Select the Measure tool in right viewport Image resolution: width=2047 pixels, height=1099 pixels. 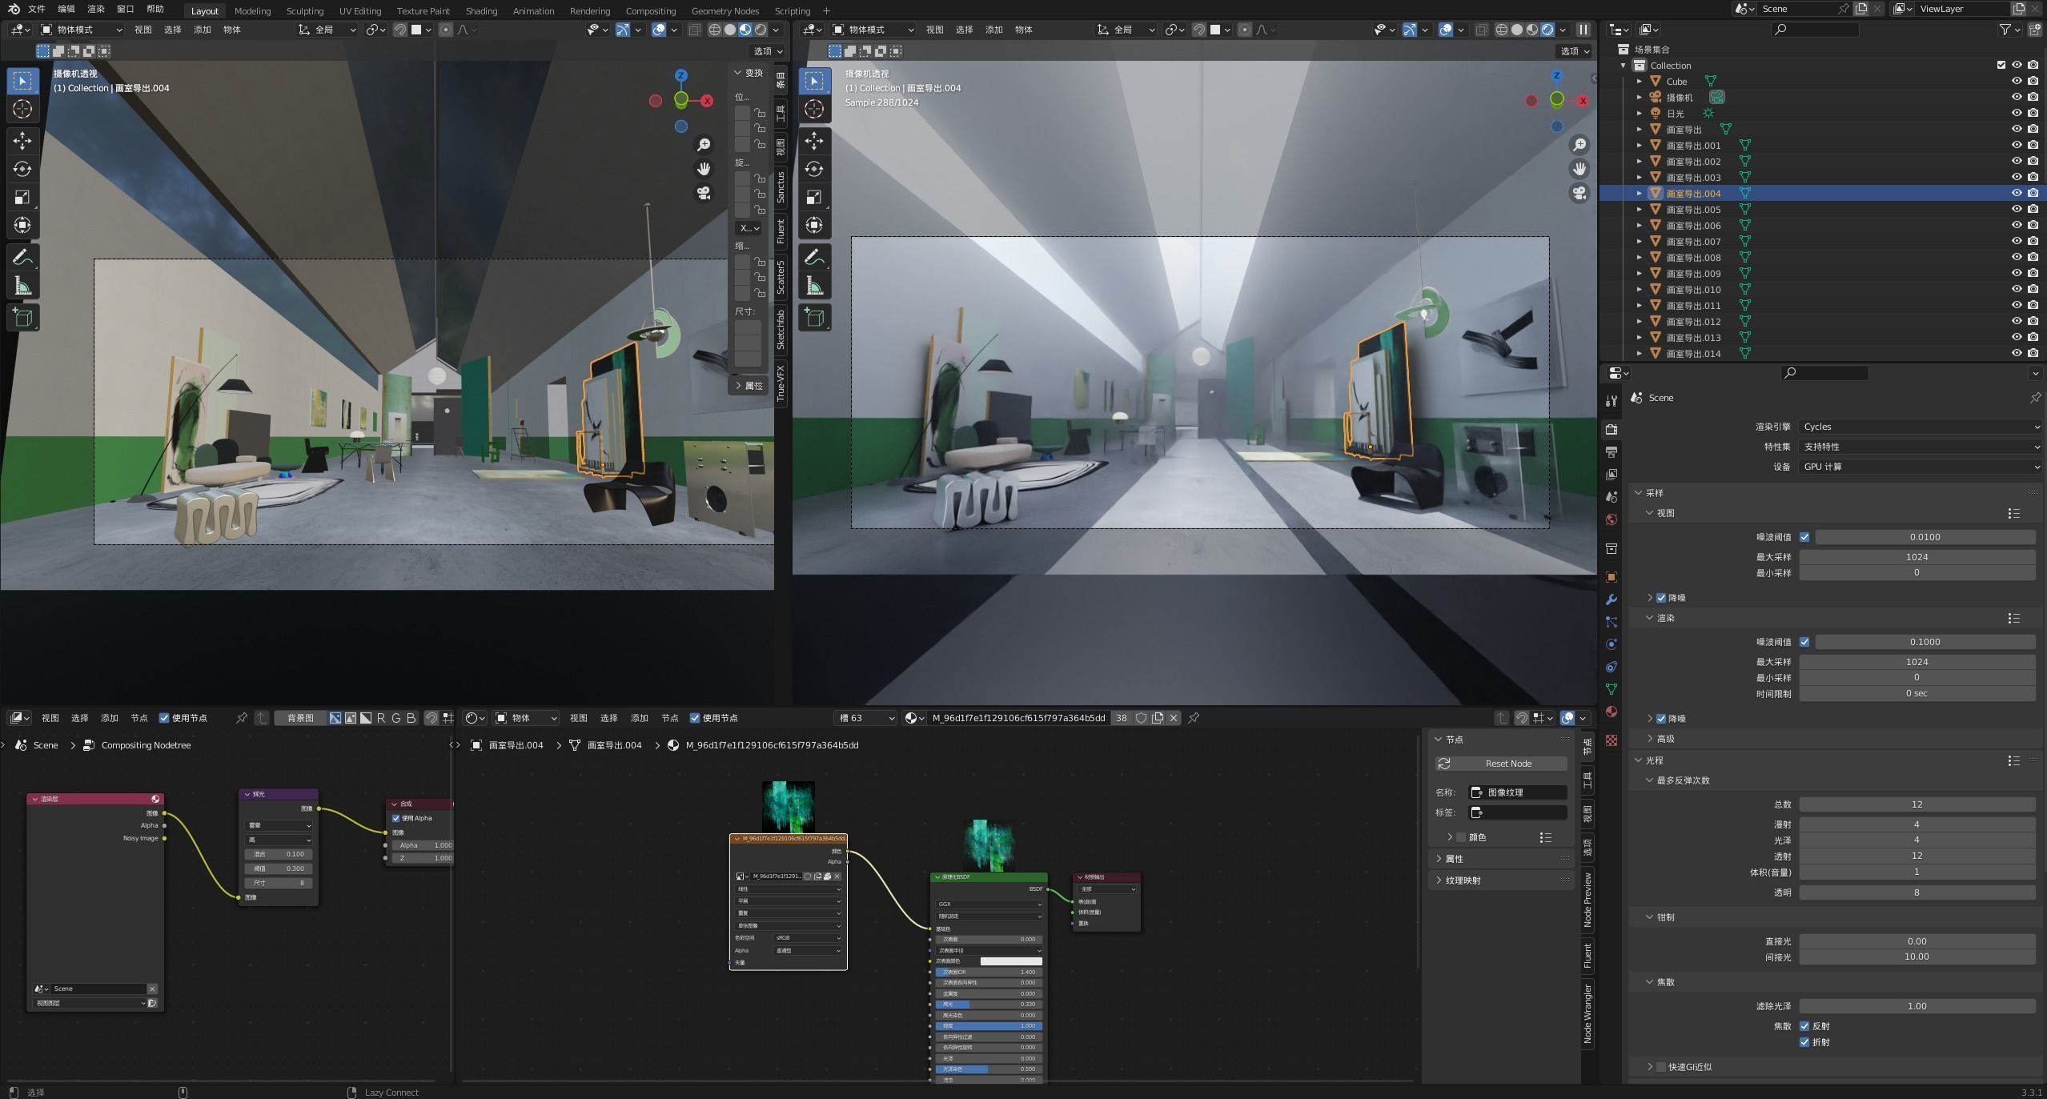[x=814, y=286]
